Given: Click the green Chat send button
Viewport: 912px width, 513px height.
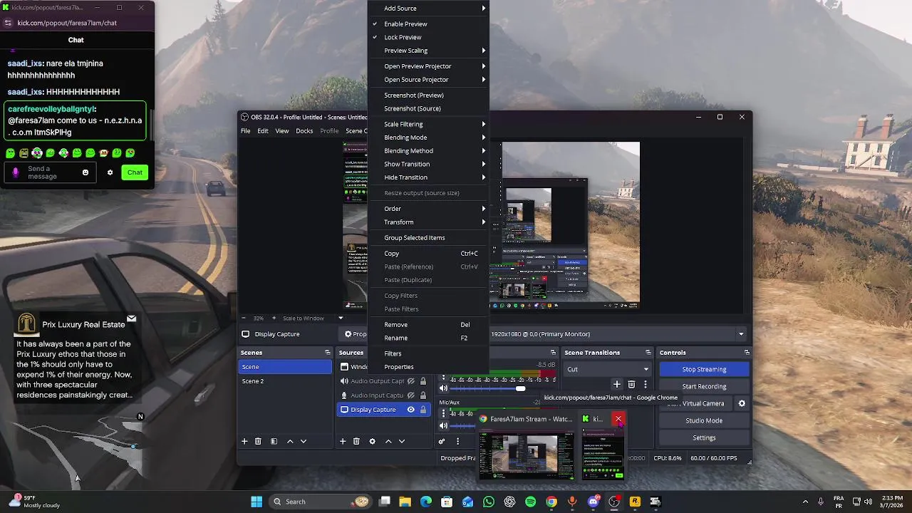Looking at the screenshot, I should 135,172.
